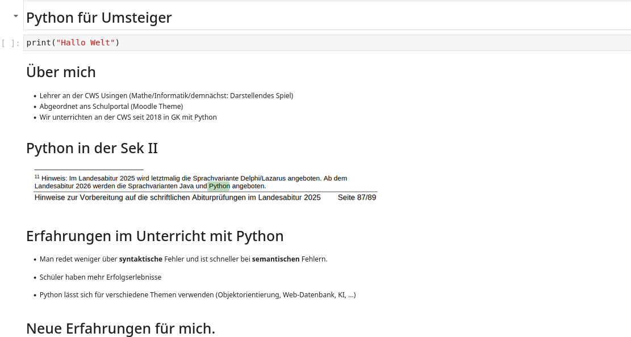Image resolution: width=631 pixels, height=337 pixels.
Task: Select the 'Erfahrungen im Unterricht mit Python' heading
Action: [x=155, y=236]
